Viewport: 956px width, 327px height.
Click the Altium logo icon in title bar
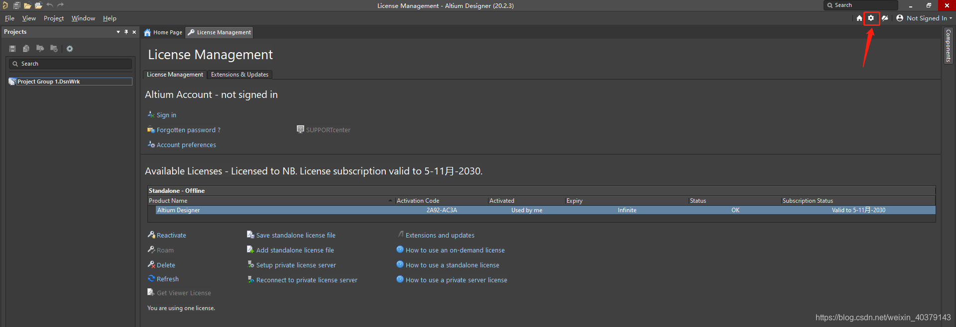tap(5, 5)
